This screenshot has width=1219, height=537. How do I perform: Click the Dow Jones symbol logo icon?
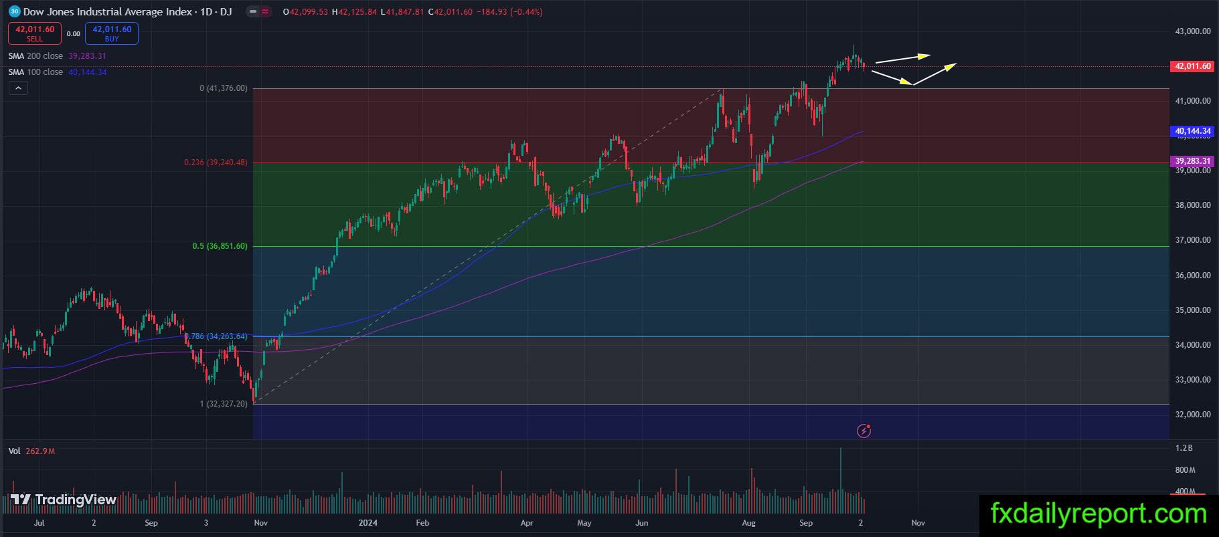click(14, 11)
